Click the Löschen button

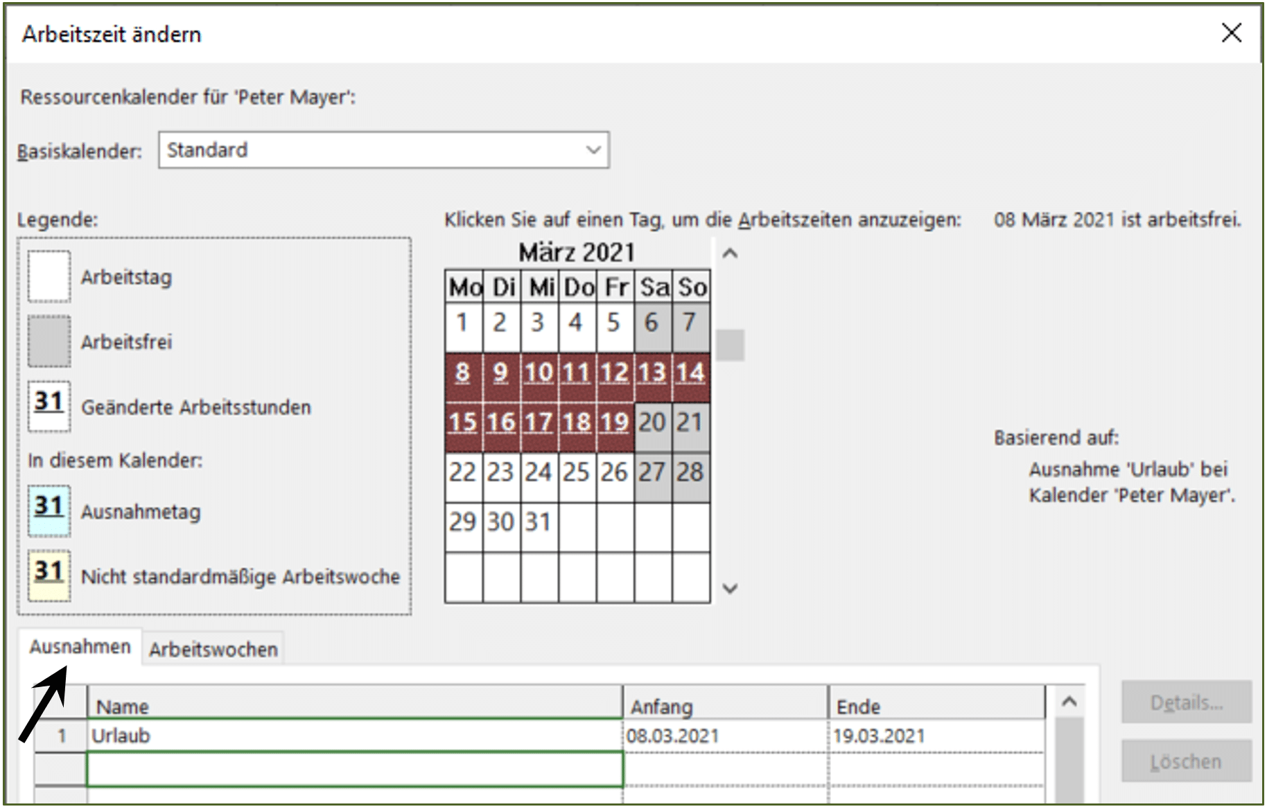click(1186, 761)
